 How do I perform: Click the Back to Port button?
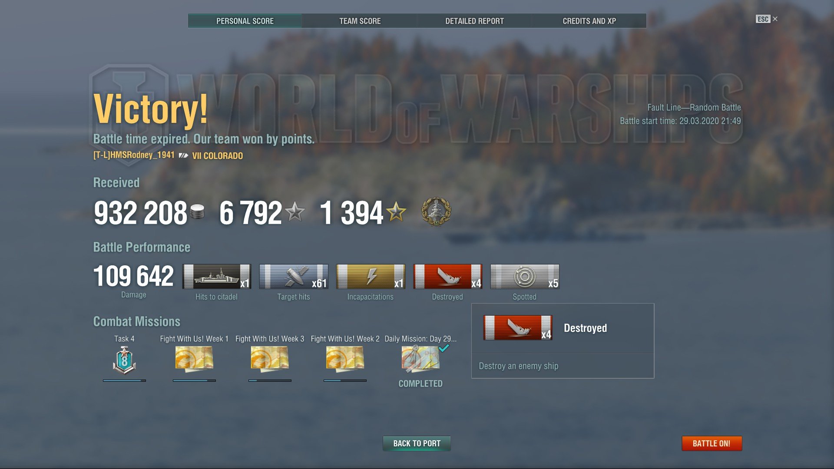point(417,443)
